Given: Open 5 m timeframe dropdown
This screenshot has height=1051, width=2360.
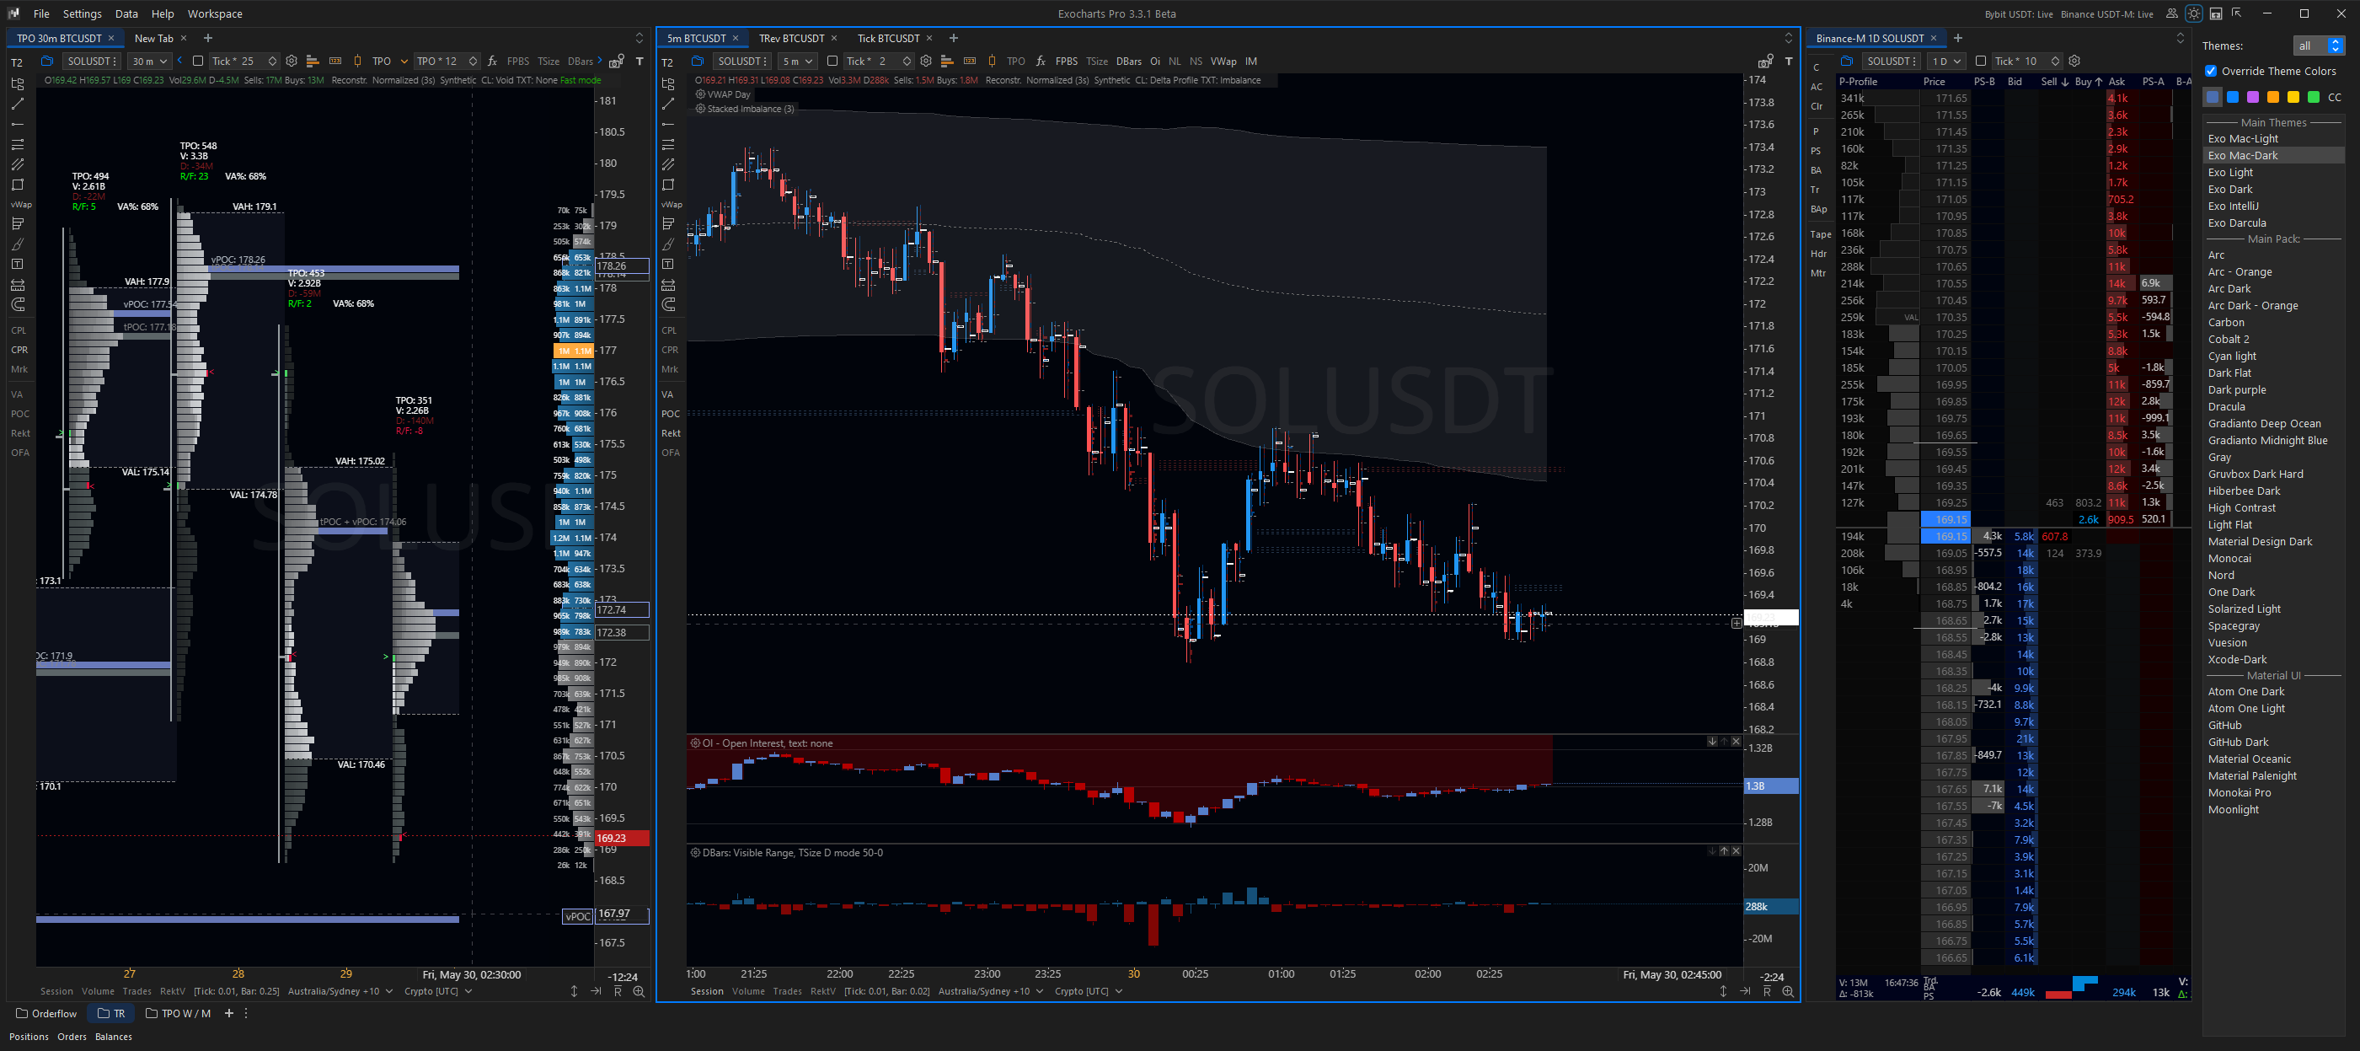Looking at the screenshot, I should coord(796,62).
